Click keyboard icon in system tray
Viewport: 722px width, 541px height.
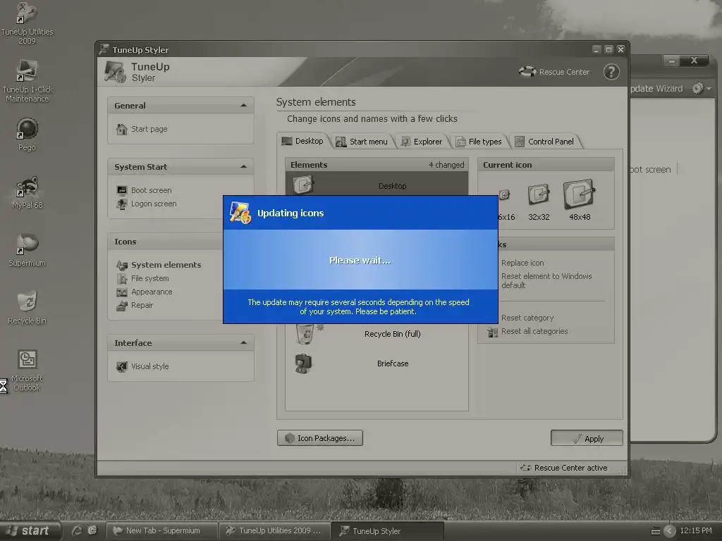click(x=656, y=531)
